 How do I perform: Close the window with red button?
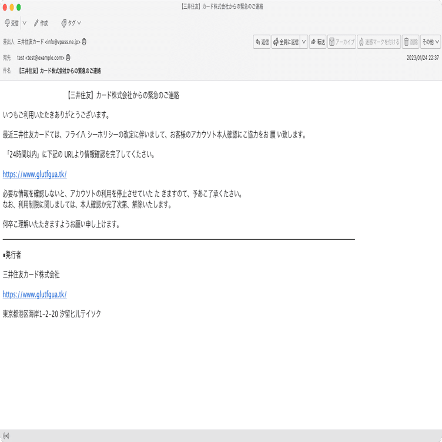5,7
